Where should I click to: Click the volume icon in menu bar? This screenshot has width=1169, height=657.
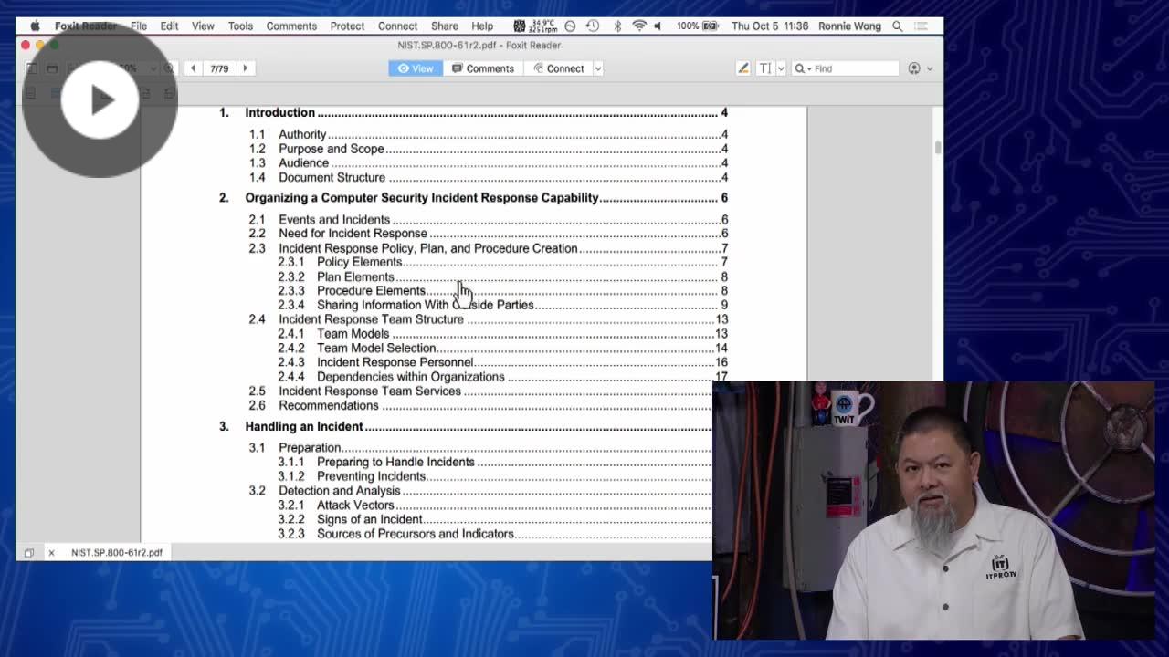[x=658, y=26]
